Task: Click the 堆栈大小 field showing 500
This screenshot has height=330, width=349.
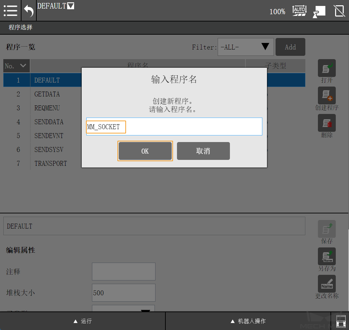Action: 123,292
